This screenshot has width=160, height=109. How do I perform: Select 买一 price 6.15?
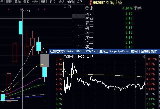129,38
